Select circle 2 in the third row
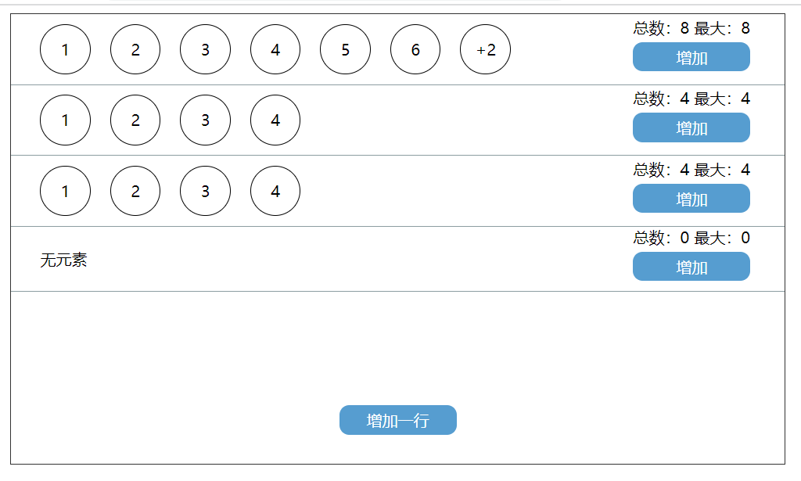 pos(135,190)
